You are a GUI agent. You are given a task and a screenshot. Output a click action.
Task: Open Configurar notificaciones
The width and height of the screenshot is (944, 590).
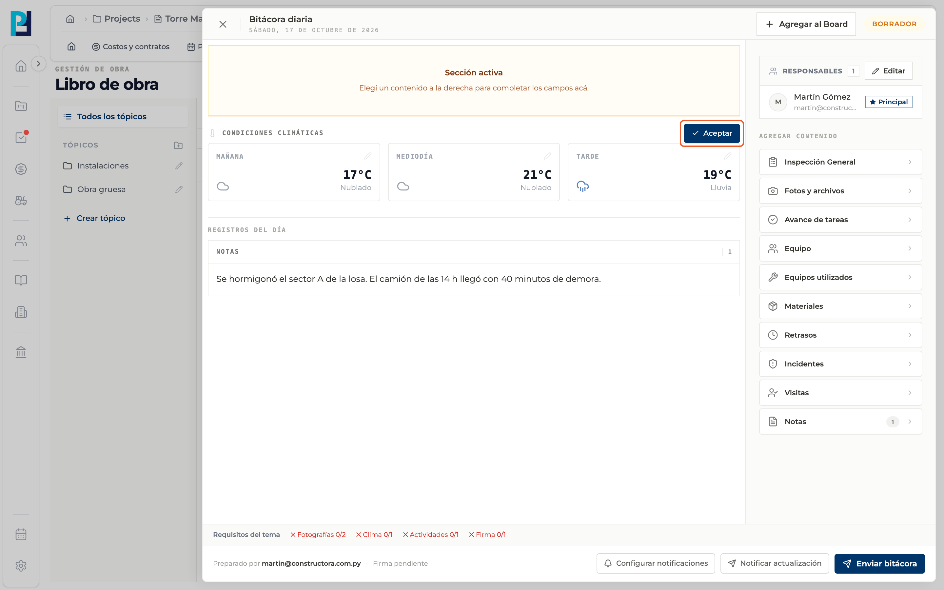655,563
